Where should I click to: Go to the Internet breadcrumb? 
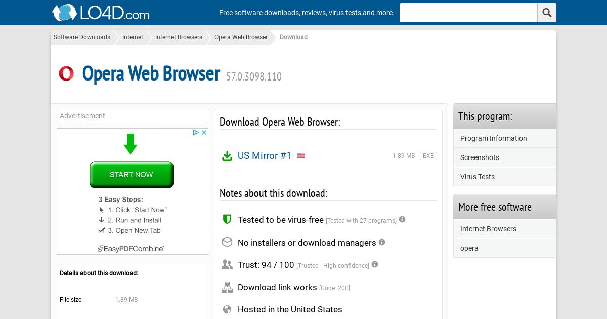pos(133,37)
